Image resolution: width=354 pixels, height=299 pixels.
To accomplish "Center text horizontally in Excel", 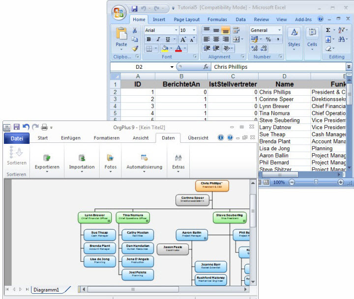I will tap(216, 39).
